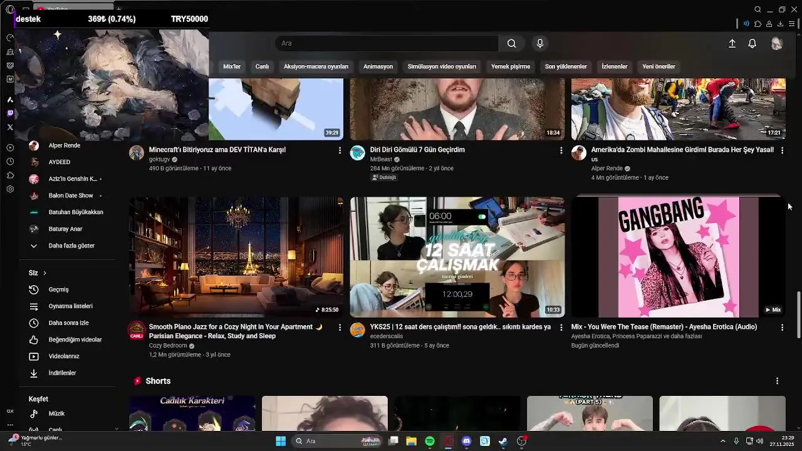Open YouTube notifications bell
The height and width of the screenshot is (451, 802).
[752, 43]
